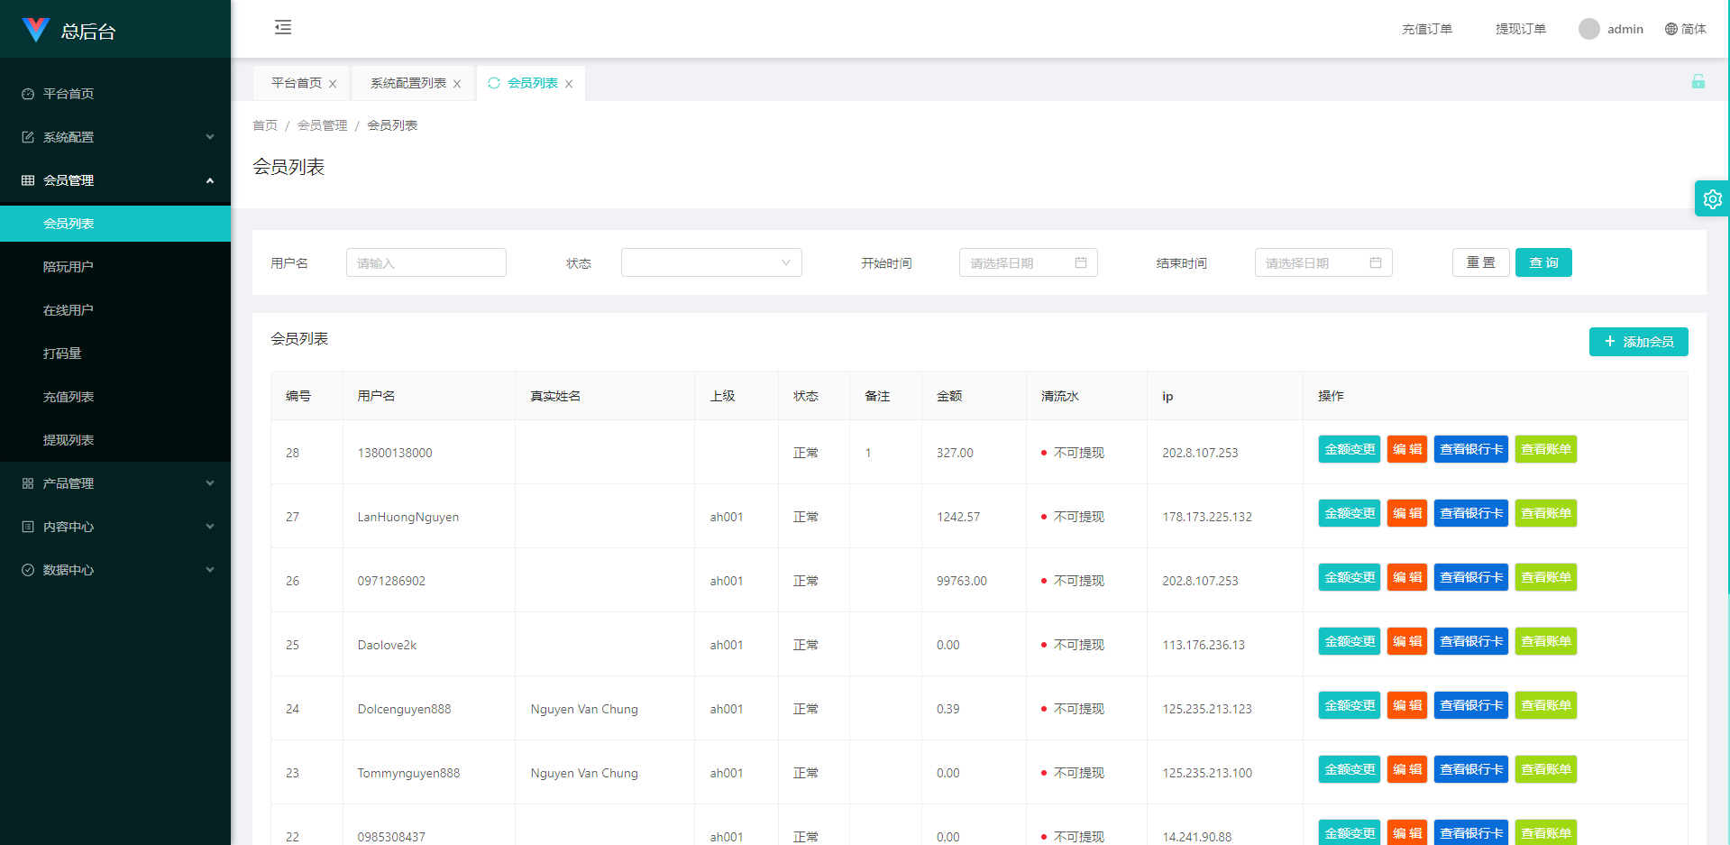
Task: Open 在线用户 in the sidebar
Action: click(69, 310)
